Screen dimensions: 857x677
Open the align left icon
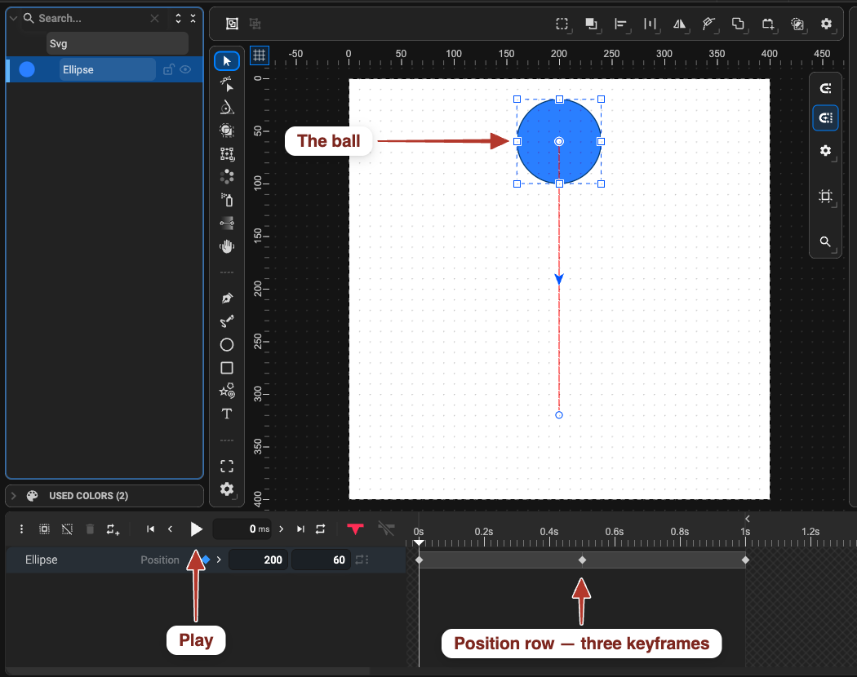620,24
